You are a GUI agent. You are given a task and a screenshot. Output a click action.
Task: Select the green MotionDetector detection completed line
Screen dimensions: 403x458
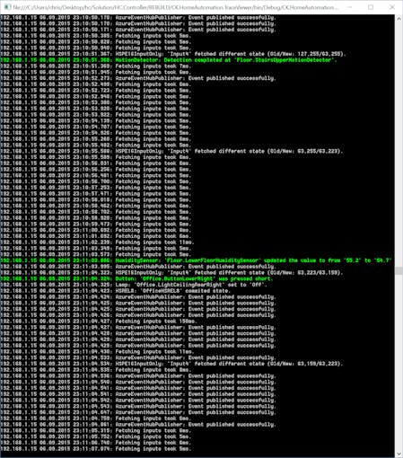(x=169, y=60)
